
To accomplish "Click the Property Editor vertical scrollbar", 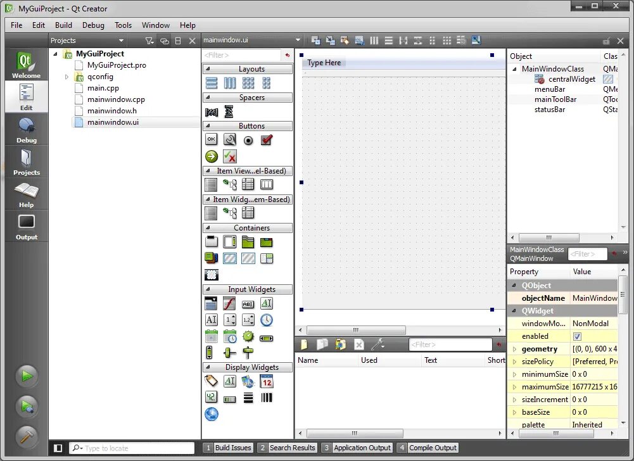I will (x=623, y=294).
